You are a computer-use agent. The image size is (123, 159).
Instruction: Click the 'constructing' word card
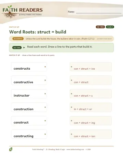point(29,134)
